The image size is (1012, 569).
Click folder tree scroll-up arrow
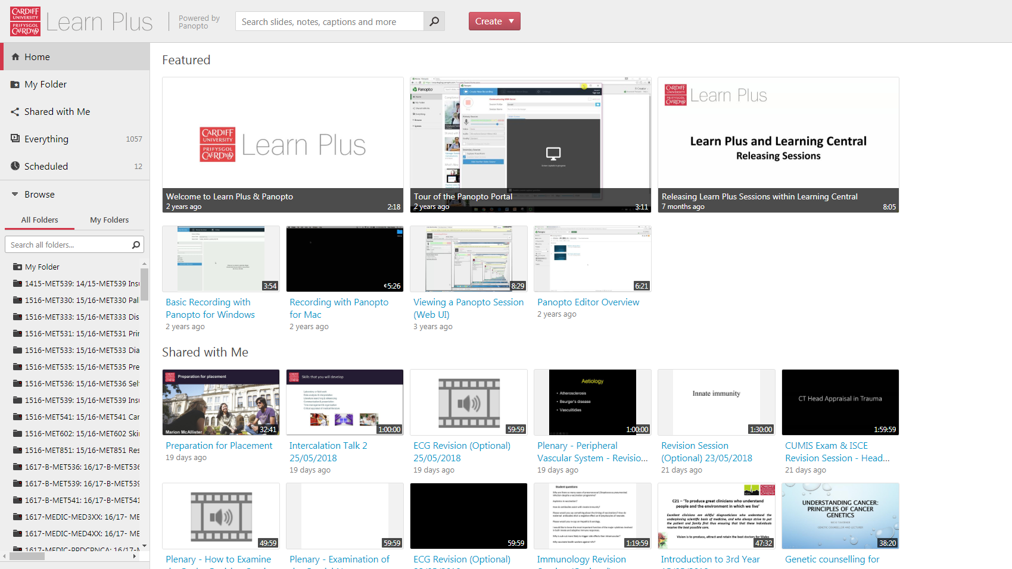pos(144,264)
